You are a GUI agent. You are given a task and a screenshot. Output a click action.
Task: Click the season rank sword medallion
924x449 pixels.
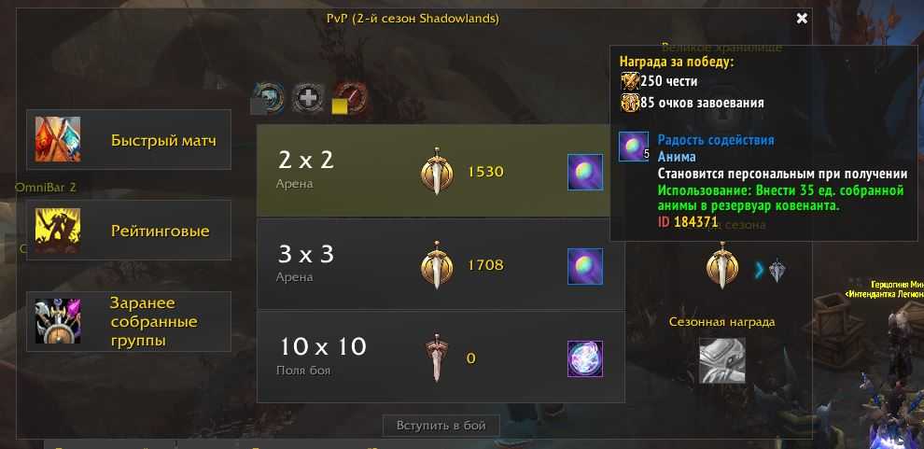point(721,266)
